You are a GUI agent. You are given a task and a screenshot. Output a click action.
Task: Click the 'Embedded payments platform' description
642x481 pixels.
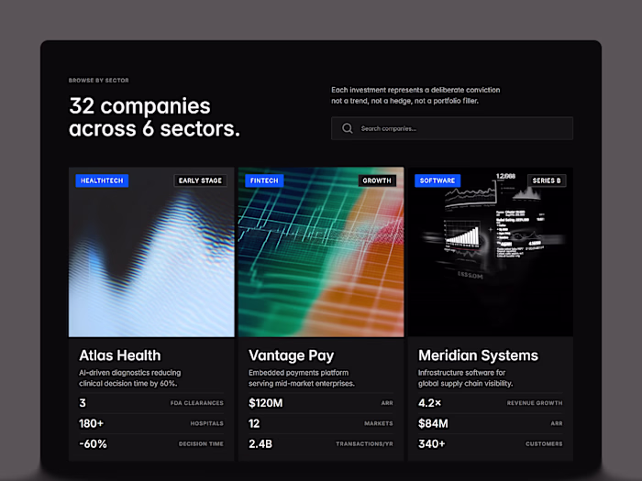tap(298, 373)
